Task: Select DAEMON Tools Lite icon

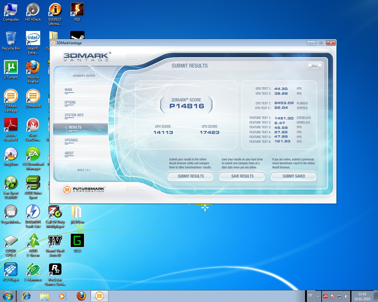Action: pyautogui.click(x=33, y=216)
